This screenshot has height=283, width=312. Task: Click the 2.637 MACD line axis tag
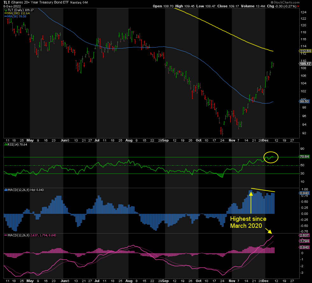304,235
